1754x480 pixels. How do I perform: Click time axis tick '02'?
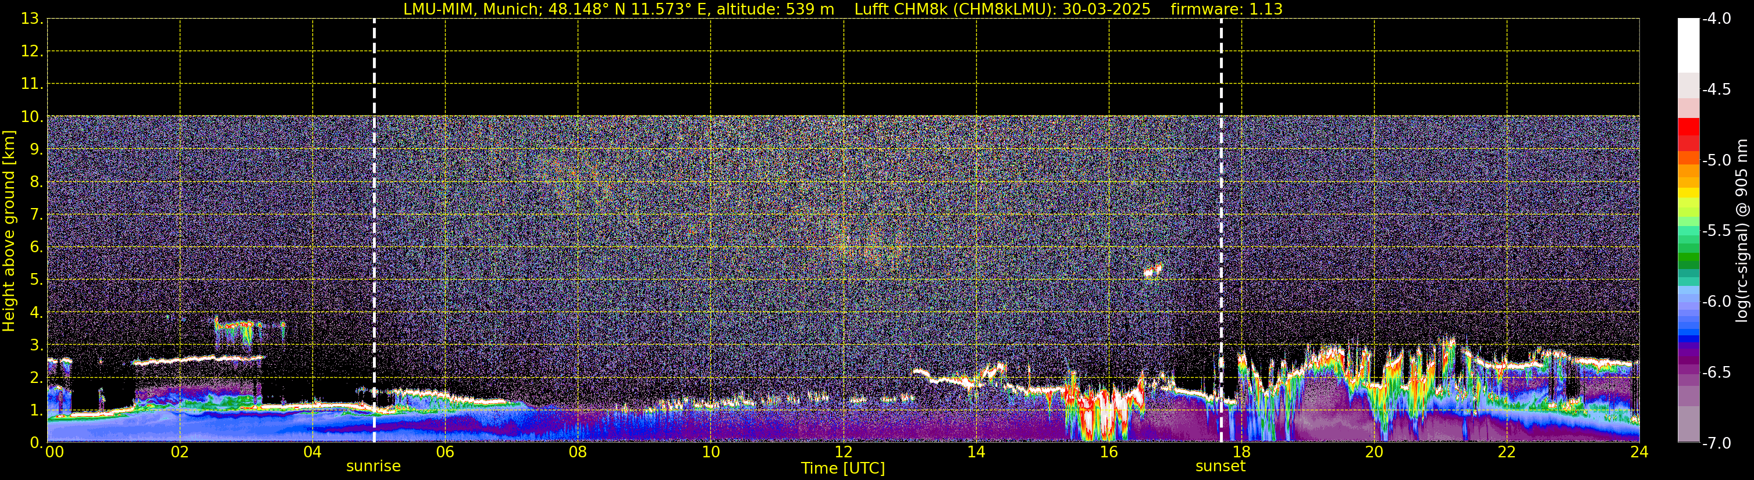pos(180,452)
